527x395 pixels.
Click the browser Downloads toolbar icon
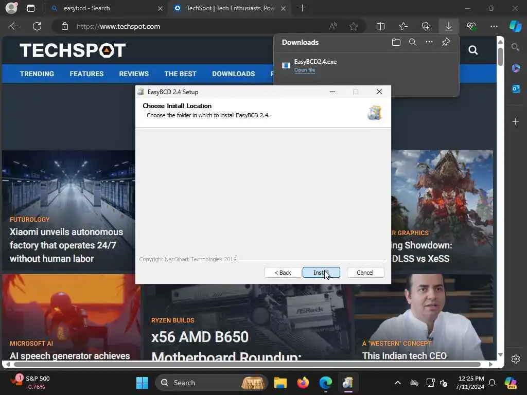(x=449, y=26)
